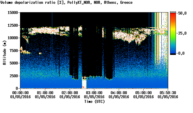The width and height of the screenshot is (193, 113).
Task: Click the 02:00:00 time tick label
Action: [70, 93]
